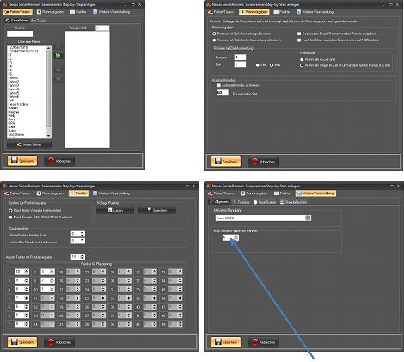This screenshot has height=362, width=404.
Task: Remove all drivers with double orange arrows
Action: pyautogui.click(x=58, y=79)
